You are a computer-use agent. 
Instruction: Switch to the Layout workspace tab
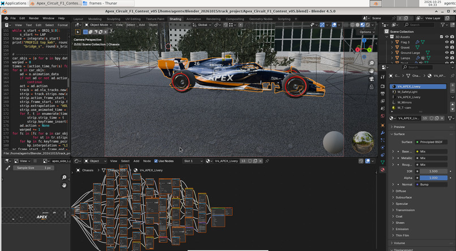pos(78,19)
